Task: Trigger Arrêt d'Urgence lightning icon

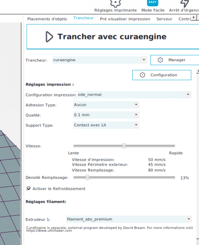Action: point(184,3)
